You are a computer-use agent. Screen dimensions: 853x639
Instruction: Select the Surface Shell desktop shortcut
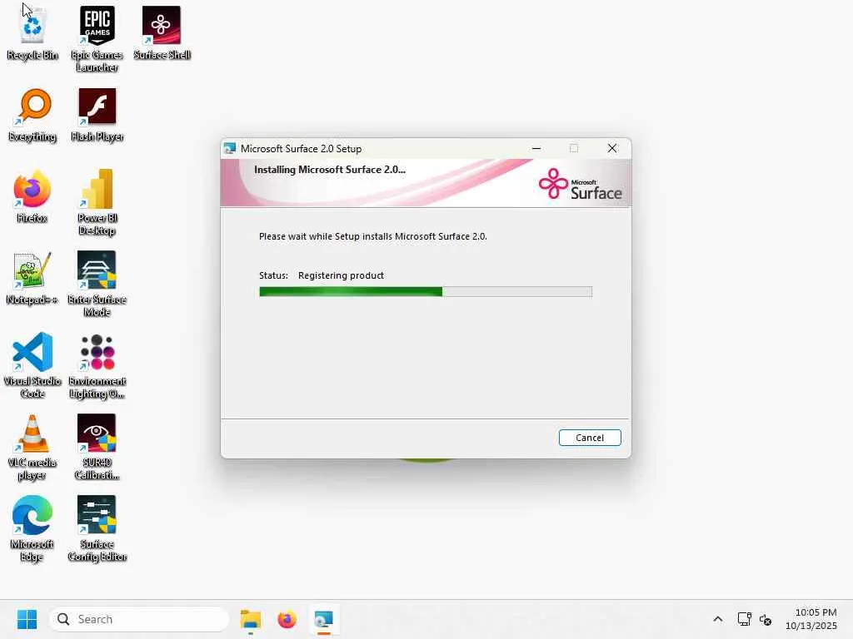(x=162, y=32)
